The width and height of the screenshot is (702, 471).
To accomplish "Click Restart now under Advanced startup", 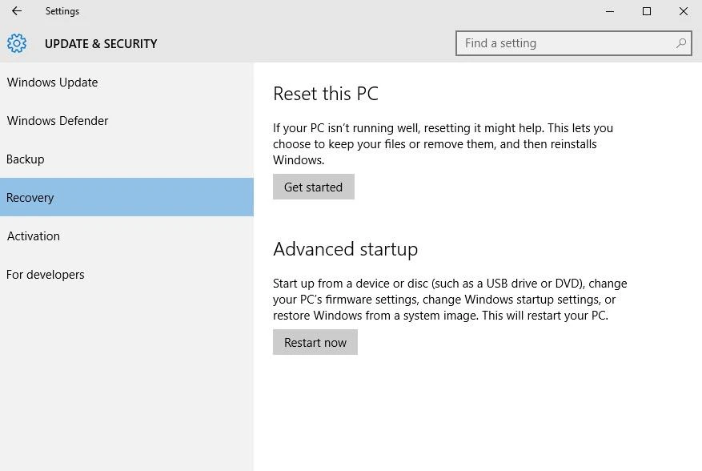I will 315,343.
